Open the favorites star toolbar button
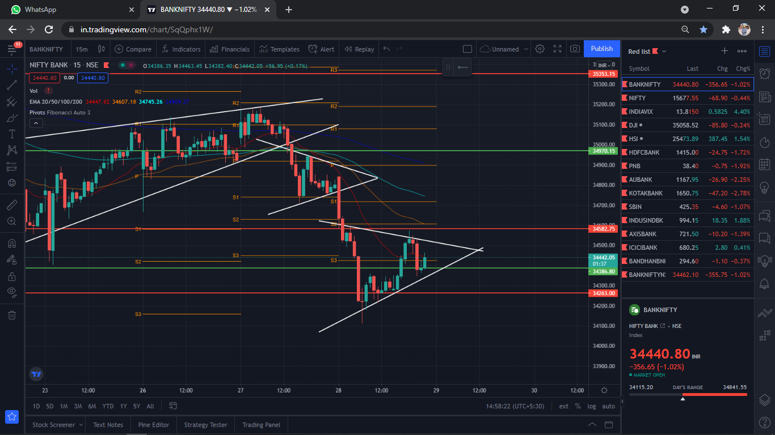 (x=12, y=417)
